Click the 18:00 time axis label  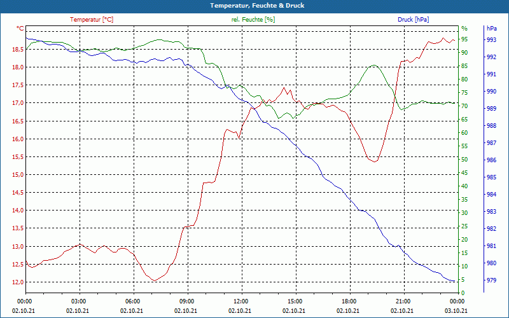(349, 301)
